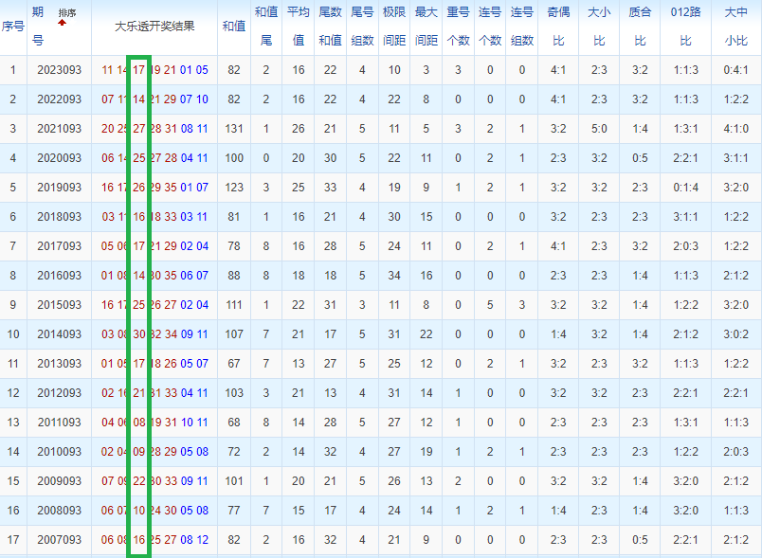Click issue number 2007093 in last row
The height and width of the screenshot is (558, 762).
click(x=60, y=540)
